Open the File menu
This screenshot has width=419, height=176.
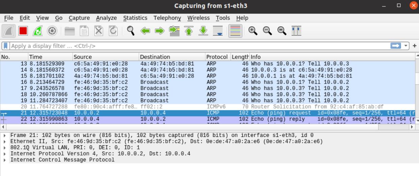(8, 18)
